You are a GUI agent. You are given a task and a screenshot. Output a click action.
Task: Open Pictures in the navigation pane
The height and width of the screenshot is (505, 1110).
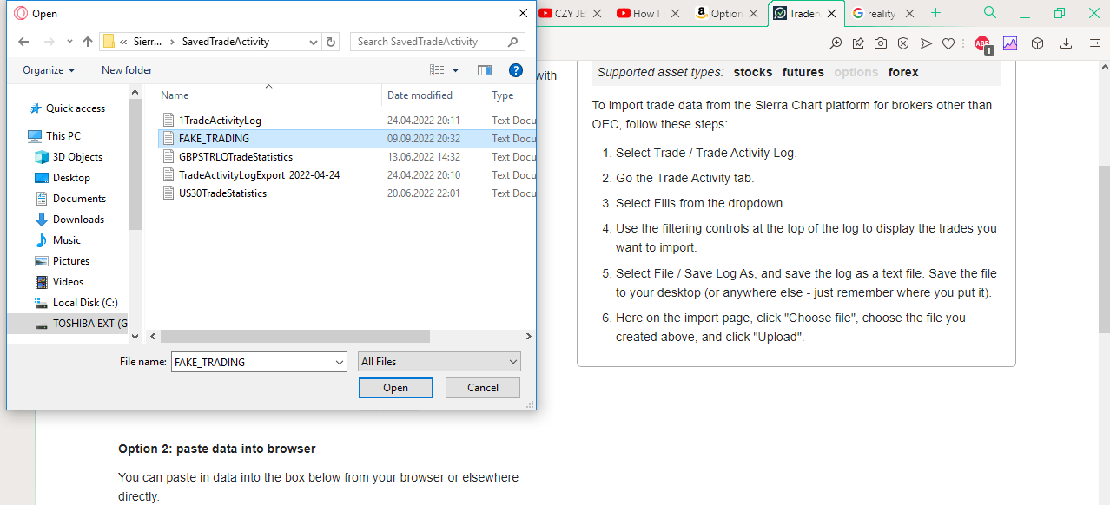tap(71, 261)
